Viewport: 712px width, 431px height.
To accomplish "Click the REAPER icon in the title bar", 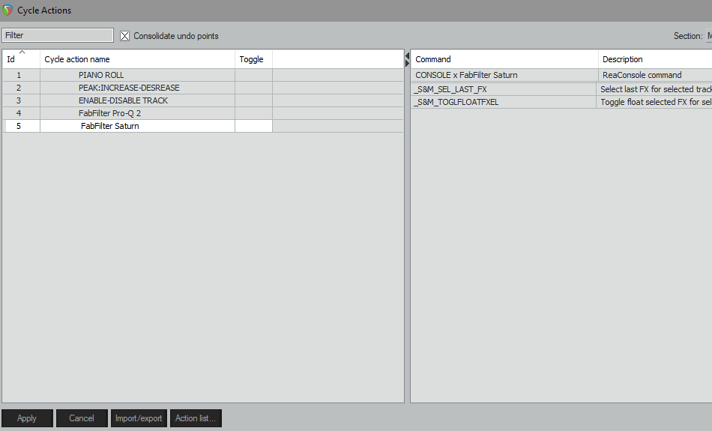I will [7, 10].
